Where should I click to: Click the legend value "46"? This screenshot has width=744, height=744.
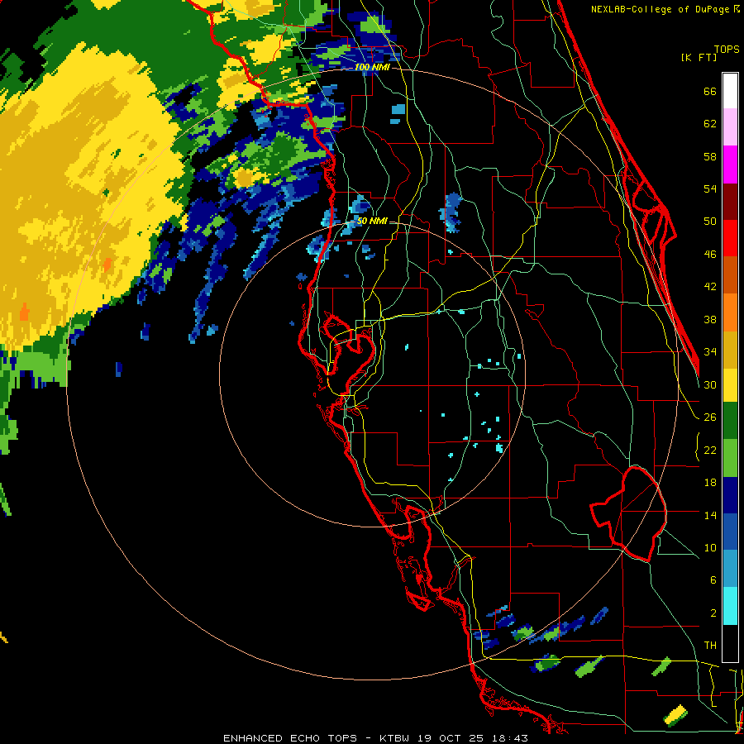coord(710,255)
